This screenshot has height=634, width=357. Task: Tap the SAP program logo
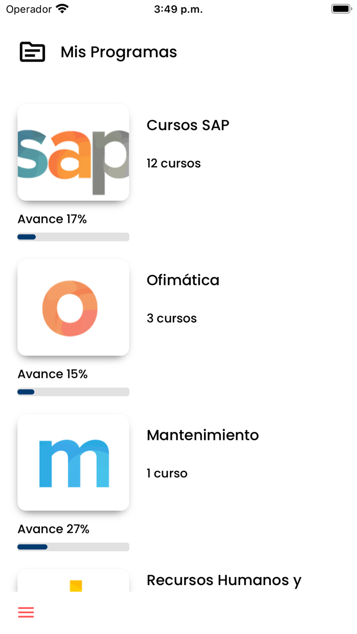pyautogui.click(x=73, y=152)
